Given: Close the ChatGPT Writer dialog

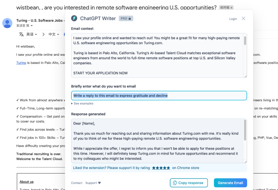Looking at the screenshot, I should tap(244, 19).
